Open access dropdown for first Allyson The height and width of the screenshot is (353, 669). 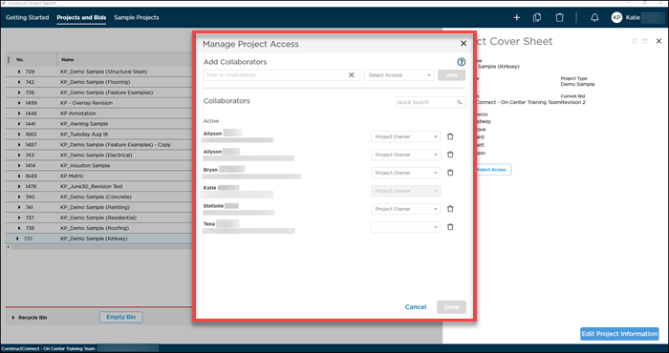point(406,136)
